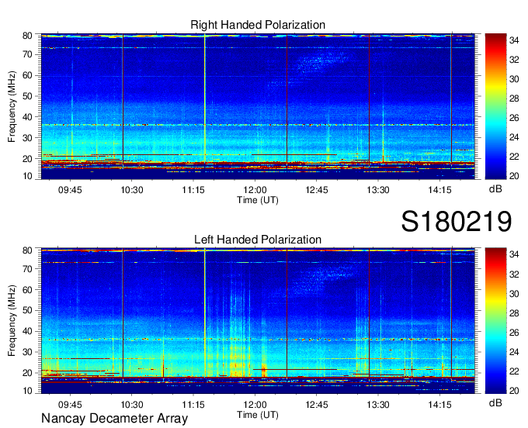This screenshot has height=428, width=528.
Task: Click "12:00" time tick under Right Handed plot
Action: (255, 190)
